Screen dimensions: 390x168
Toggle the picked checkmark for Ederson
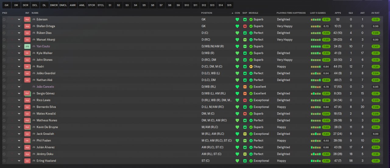[x=4, y=19]
